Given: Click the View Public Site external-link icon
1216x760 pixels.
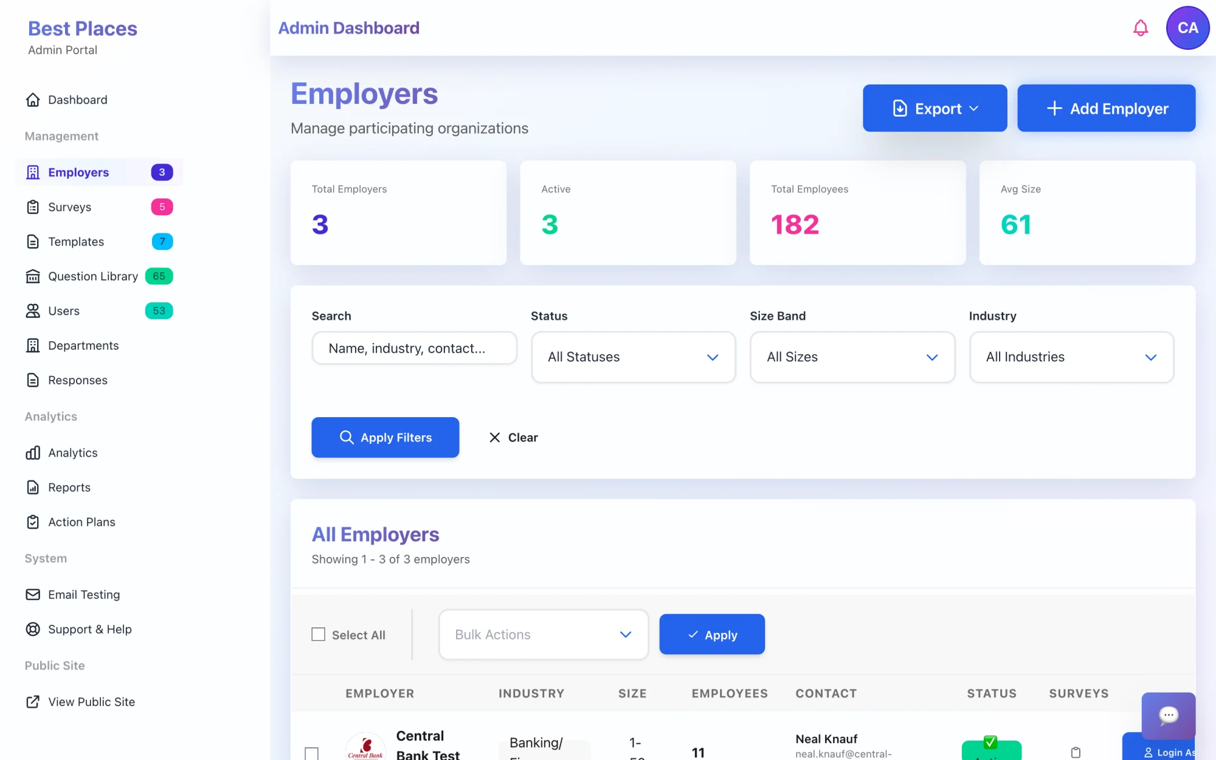Looking at the screenshot, I should [x=33, y=702].
